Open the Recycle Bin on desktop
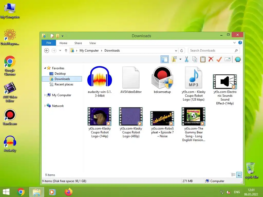 click(251, 170)
